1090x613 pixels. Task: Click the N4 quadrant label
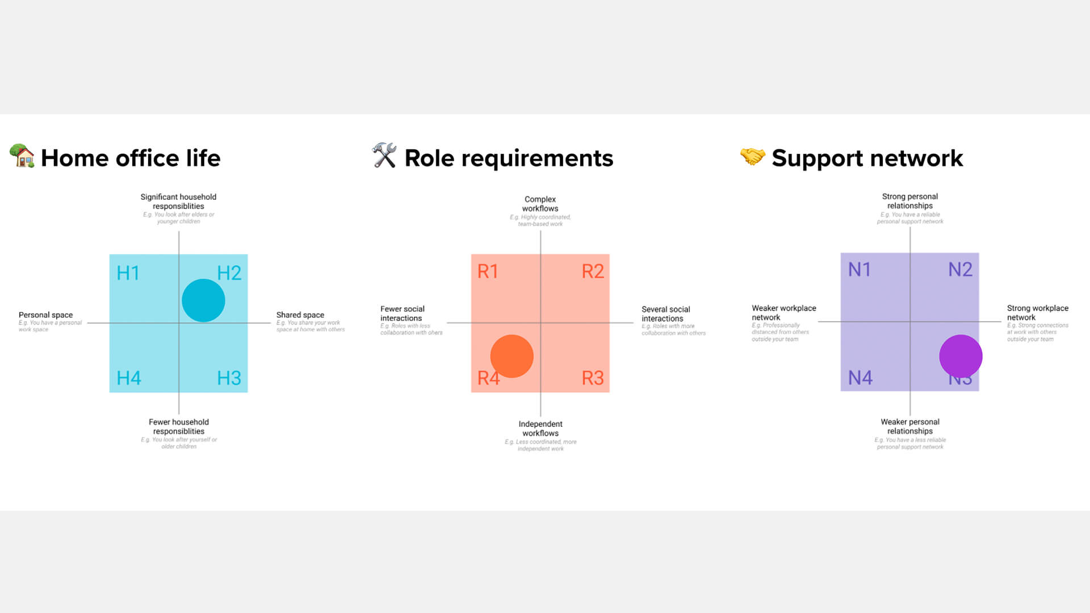[860, 377]
